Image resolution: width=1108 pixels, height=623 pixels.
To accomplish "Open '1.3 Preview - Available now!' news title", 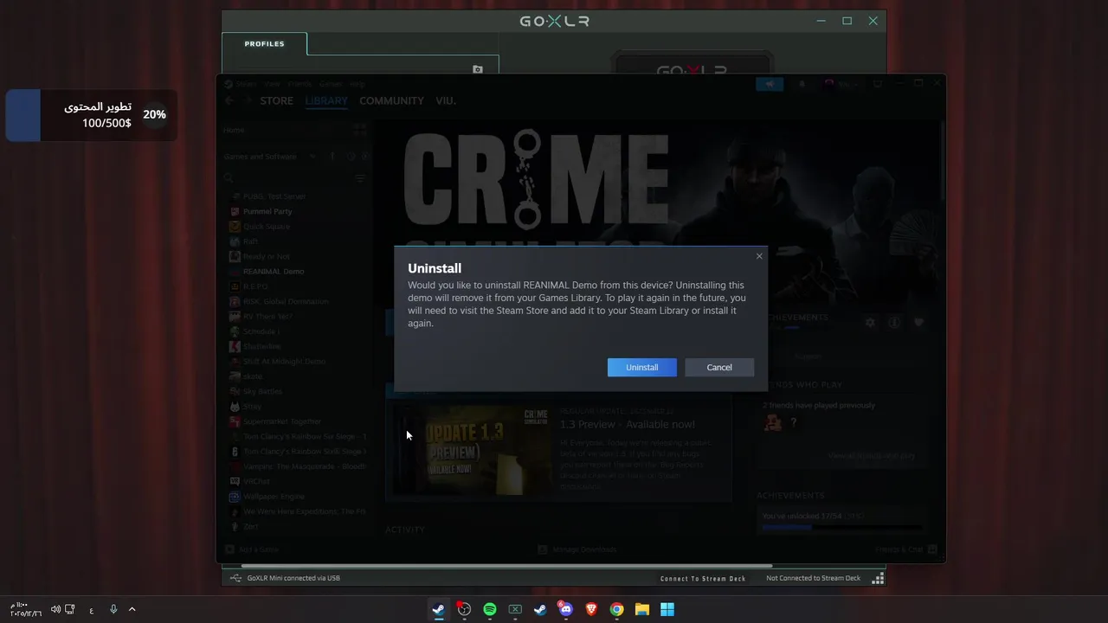I will coord(627,424).
